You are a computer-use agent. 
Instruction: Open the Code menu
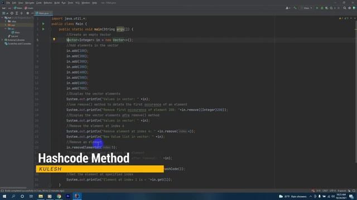(39, 3)
